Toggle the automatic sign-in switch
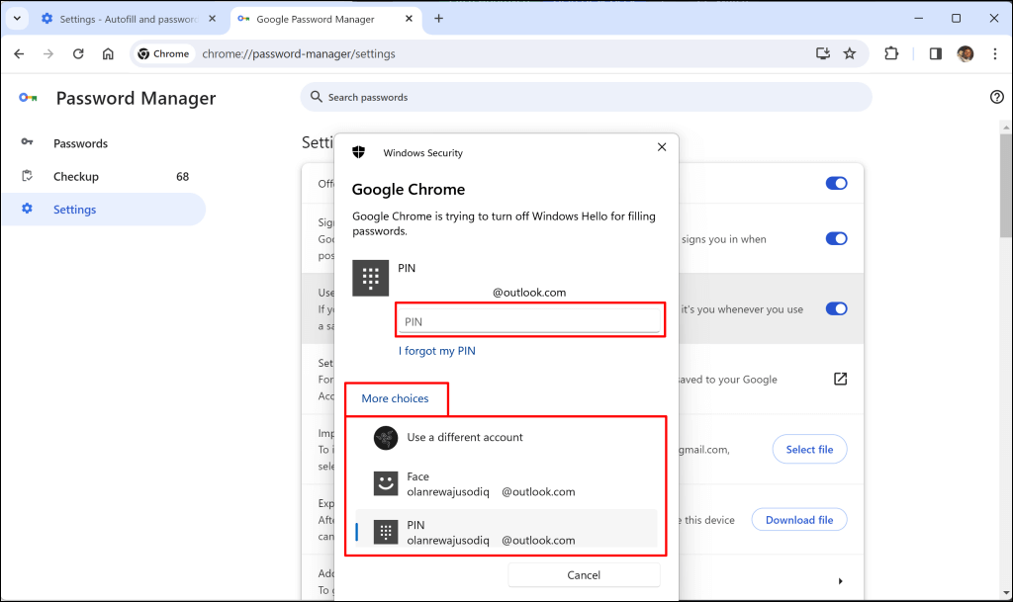The height and width of the screenshot is (602, 1013). [x=836, y=238]
